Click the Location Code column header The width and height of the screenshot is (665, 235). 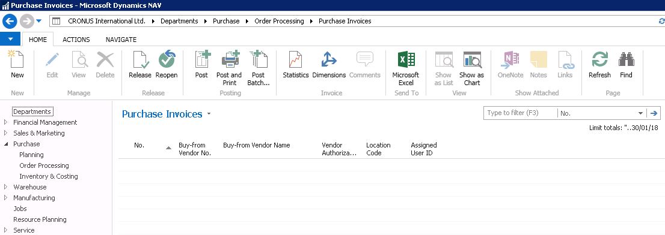tap(378, 149)
